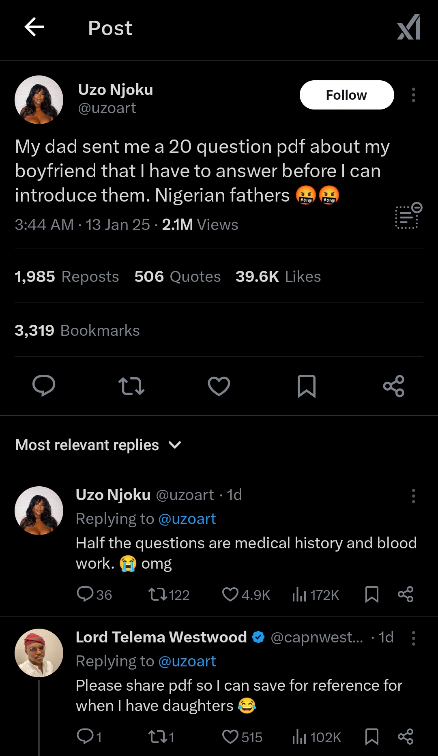Open more options for main post

[x=413, y=95]
